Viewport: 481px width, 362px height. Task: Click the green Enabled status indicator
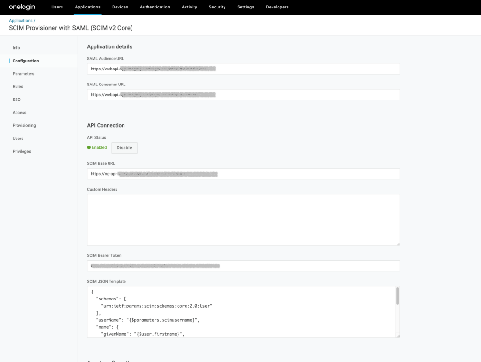point(97,147)
